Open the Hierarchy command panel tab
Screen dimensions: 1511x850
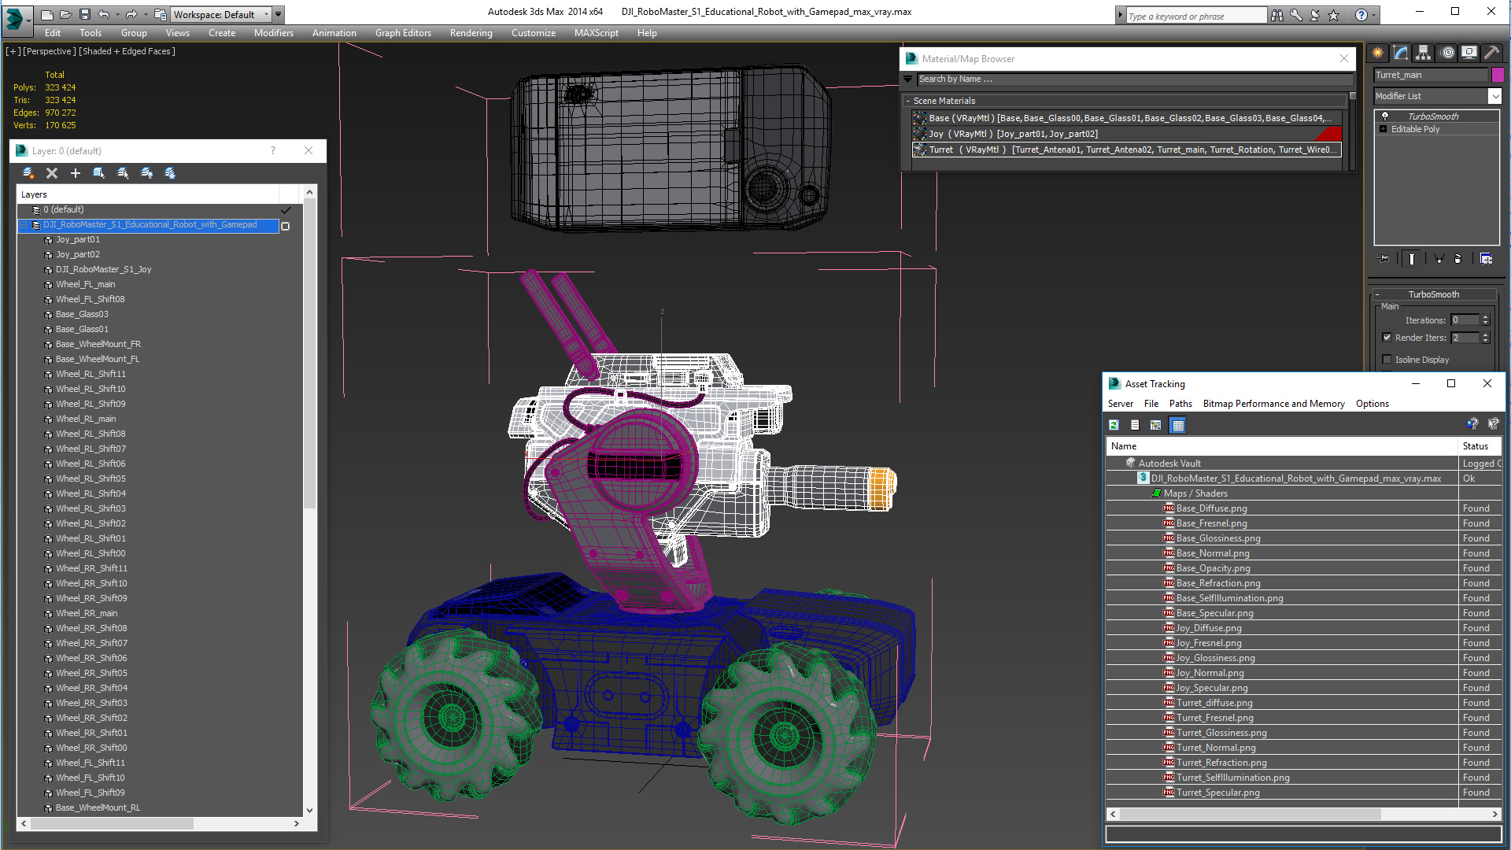1424,53
